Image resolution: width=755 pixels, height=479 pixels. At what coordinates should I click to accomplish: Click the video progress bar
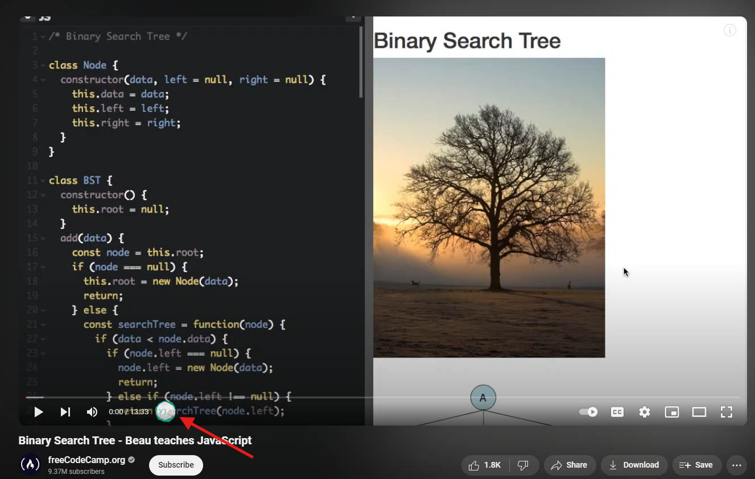pos(383,397)
